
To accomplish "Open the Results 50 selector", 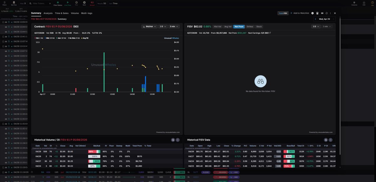I will 102,3.
